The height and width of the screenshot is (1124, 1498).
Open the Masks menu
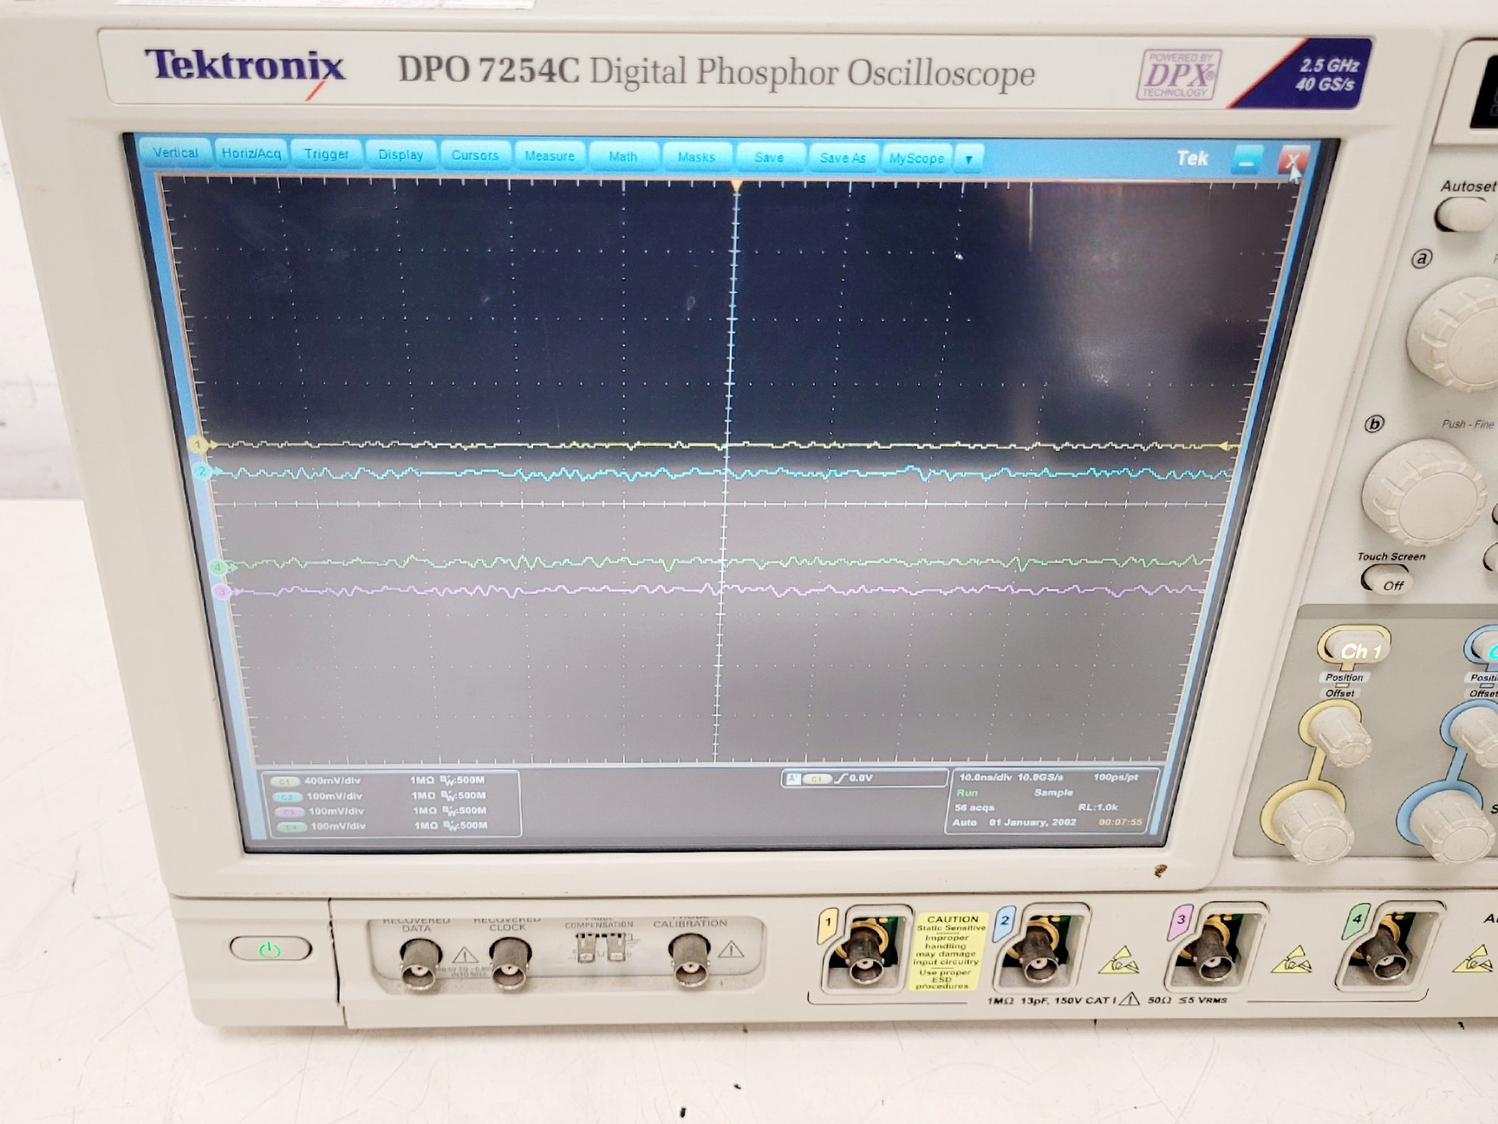(x=696, y=157)
